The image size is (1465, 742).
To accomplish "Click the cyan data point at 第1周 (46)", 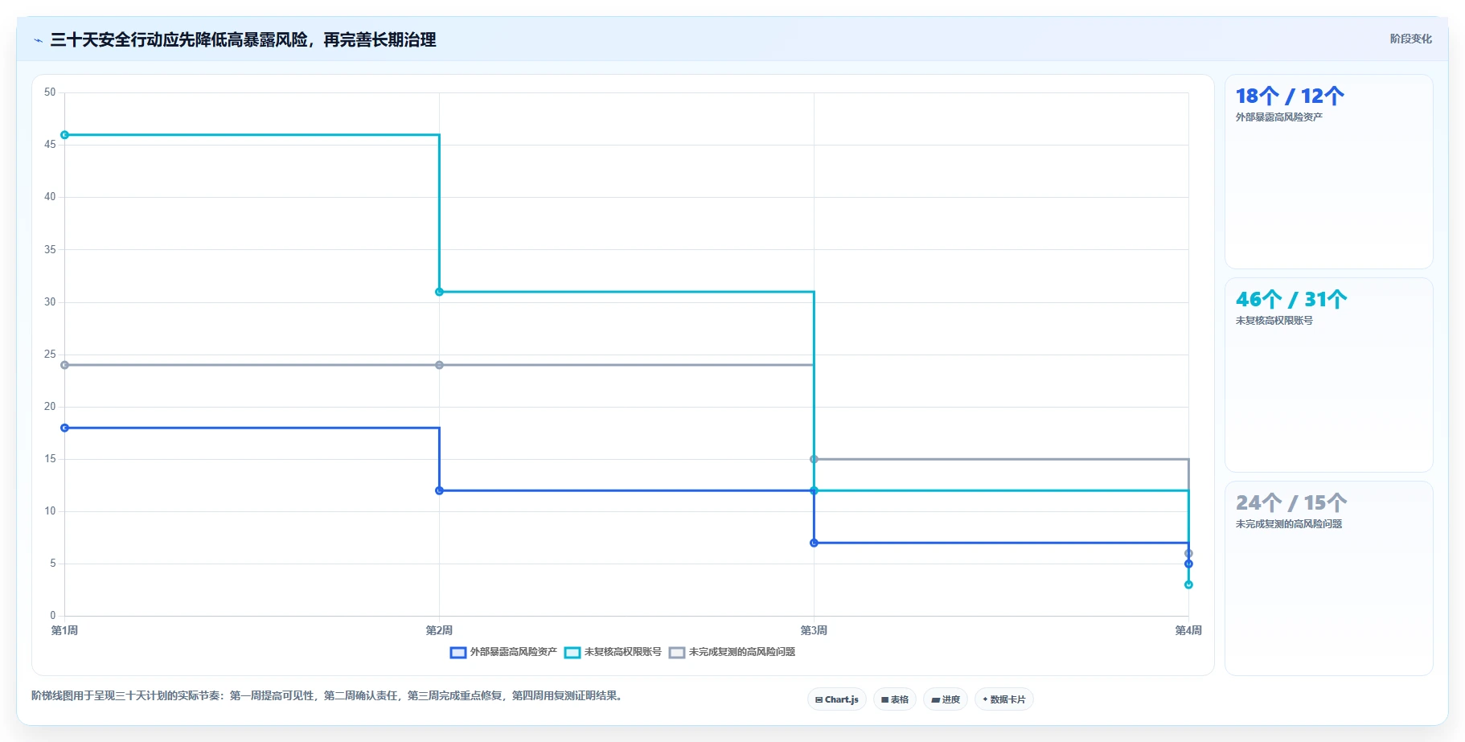I will point(65,135).
